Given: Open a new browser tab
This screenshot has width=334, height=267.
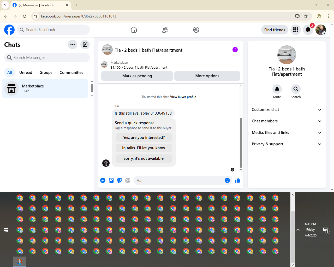Looking at the screenshot, I should [76, 5].
